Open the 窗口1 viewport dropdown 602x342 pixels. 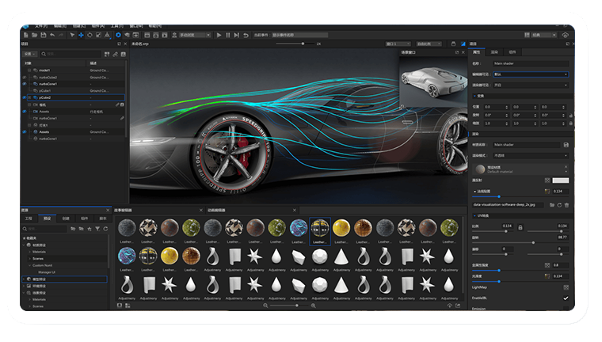398,44
